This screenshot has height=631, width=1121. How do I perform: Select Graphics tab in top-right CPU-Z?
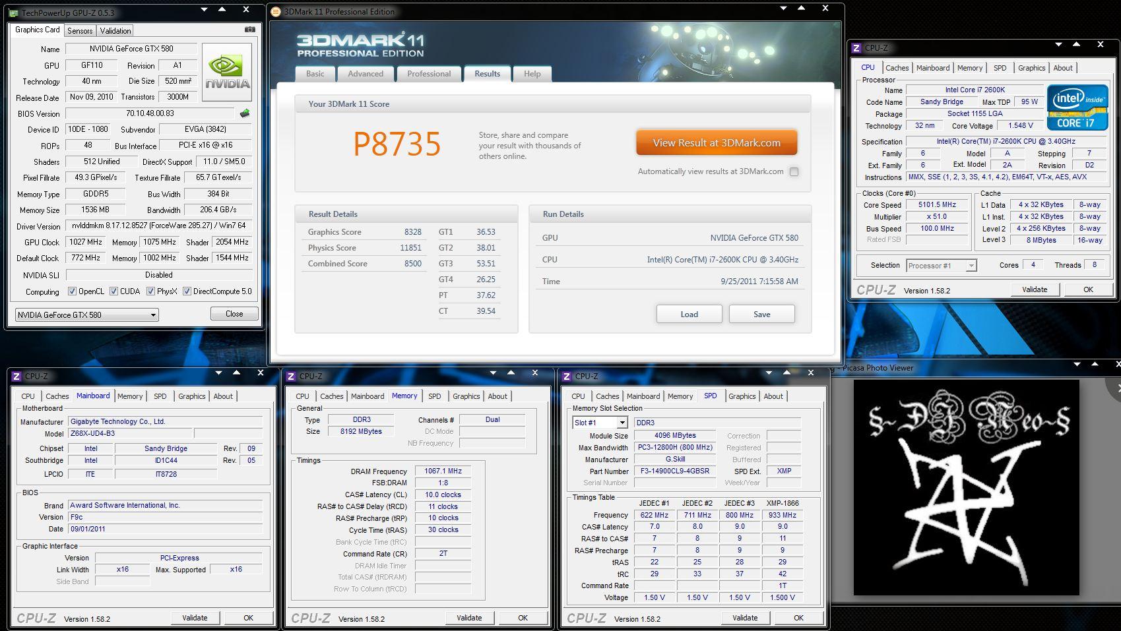1031,68
